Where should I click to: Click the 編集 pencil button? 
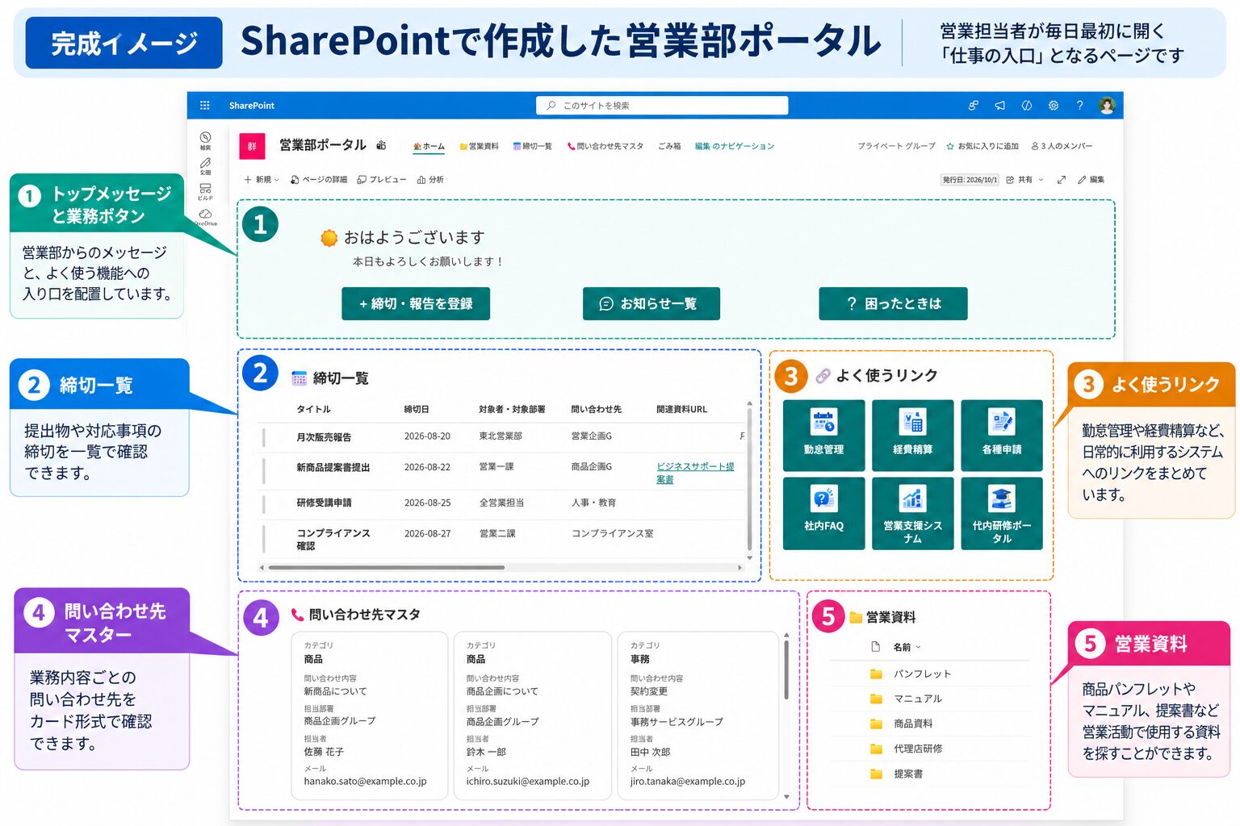(1091, 180)
